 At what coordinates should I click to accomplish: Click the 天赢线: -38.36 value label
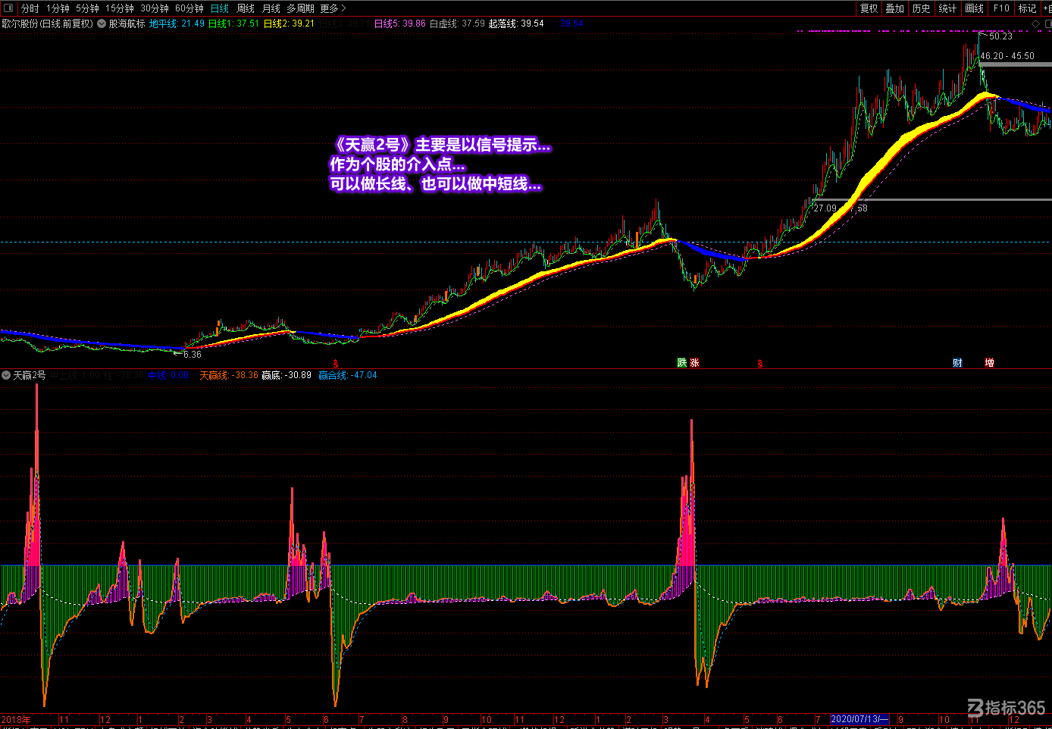[x=229, y=375]
